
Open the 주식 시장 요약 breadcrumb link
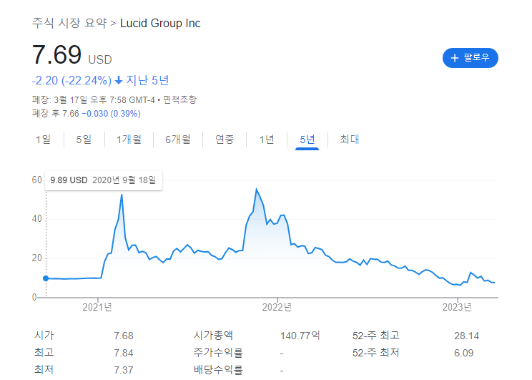click(69, 23)
